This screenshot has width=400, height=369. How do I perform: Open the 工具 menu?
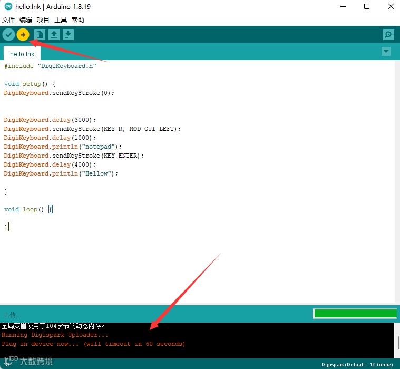(61, 20)
